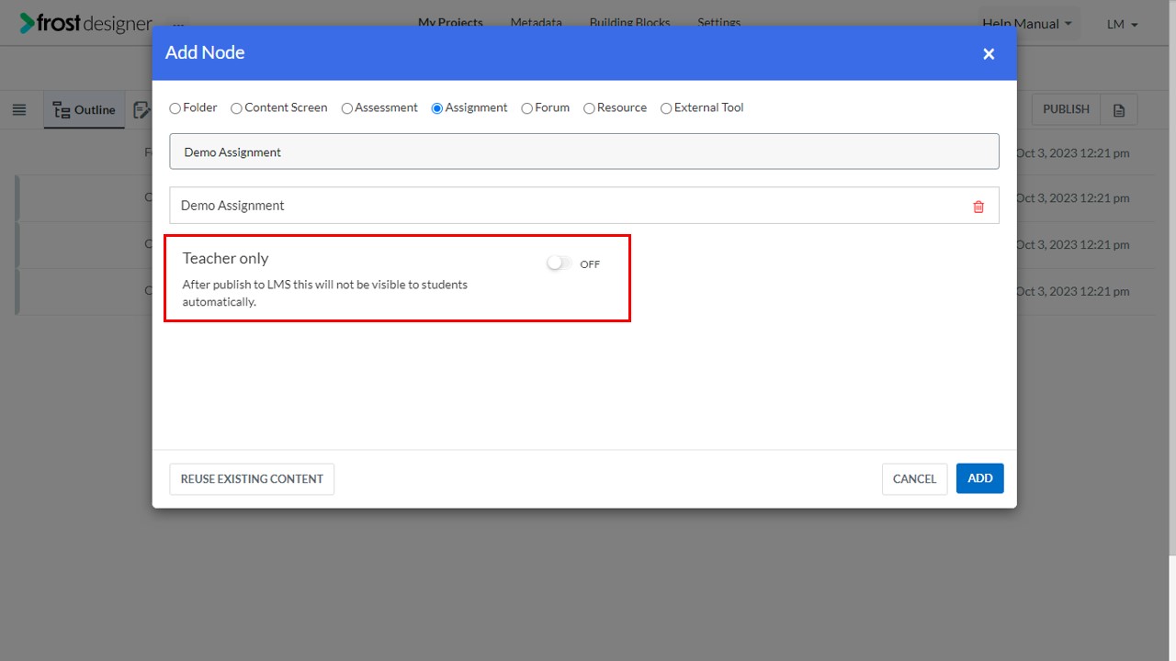This screenshot has width=1176, height=661.
Task: Open the LM user menu
Action: click(1123, 25)
